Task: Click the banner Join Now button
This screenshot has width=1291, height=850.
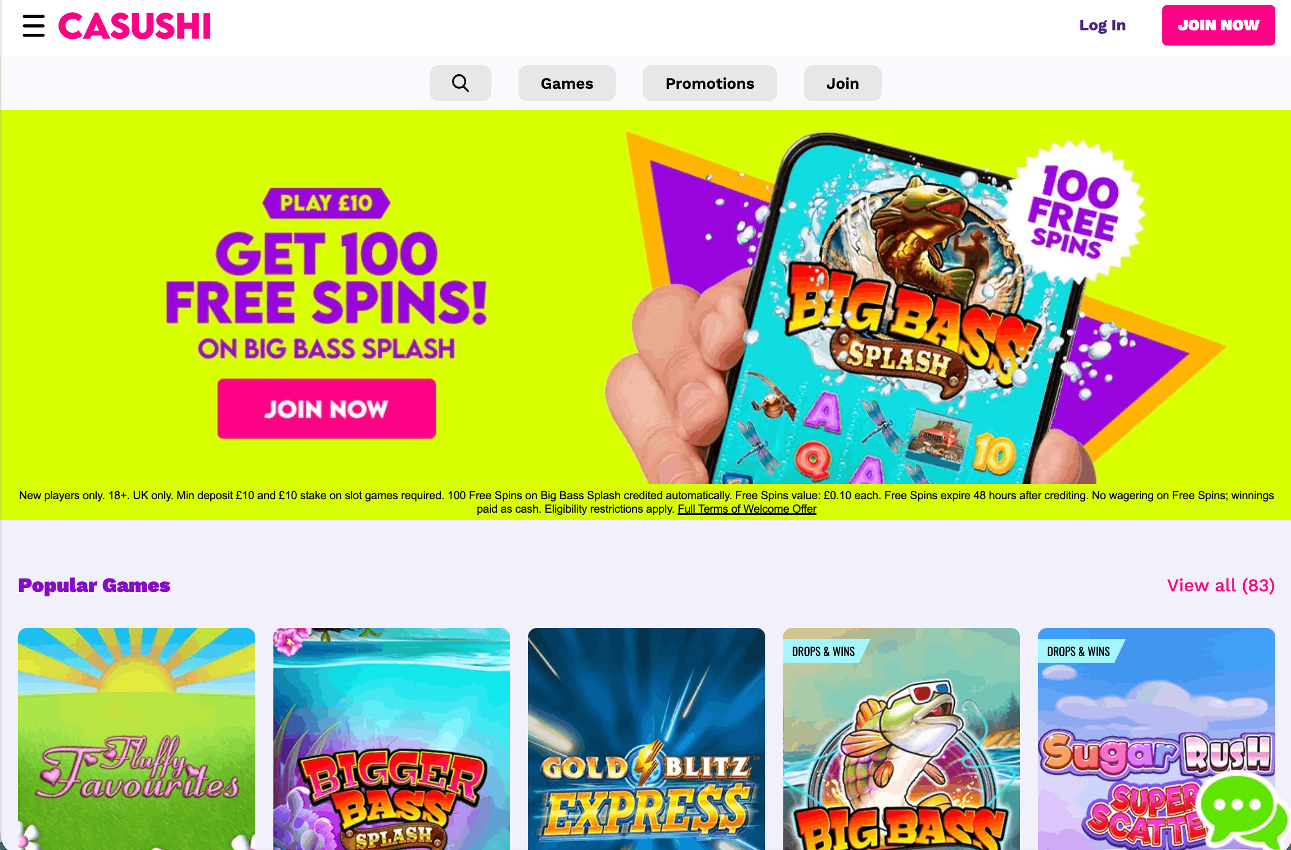Action: pos(326,409)
